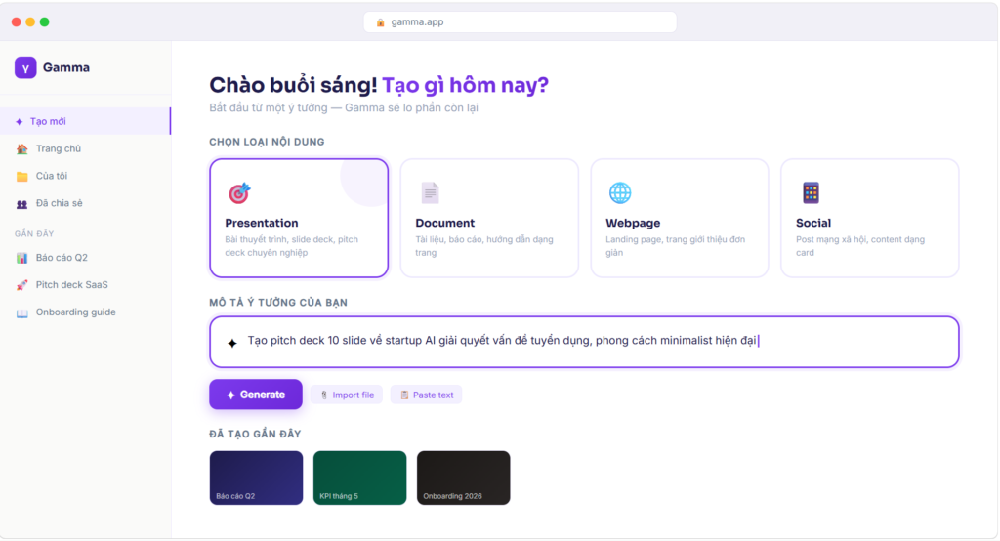Viewport: 1000px width, 541px height.
Task: Click the Generate button
Action: [256, 395]
